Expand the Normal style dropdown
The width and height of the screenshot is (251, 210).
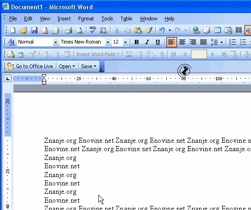click(x=55, y=42)
